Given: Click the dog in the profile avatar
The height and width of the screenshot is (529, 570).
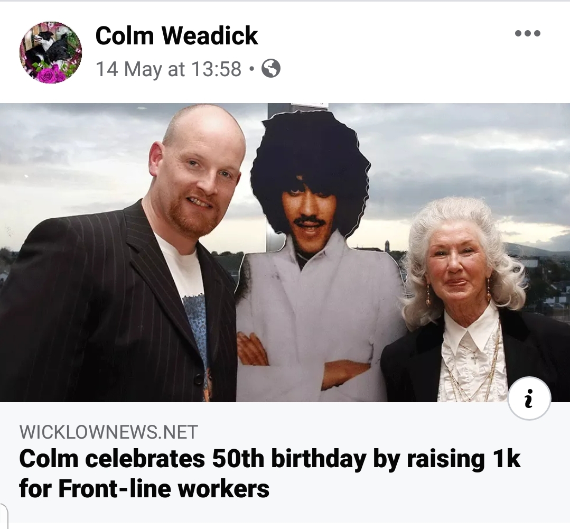Looking at the screenshot, I should coord(51,45).
